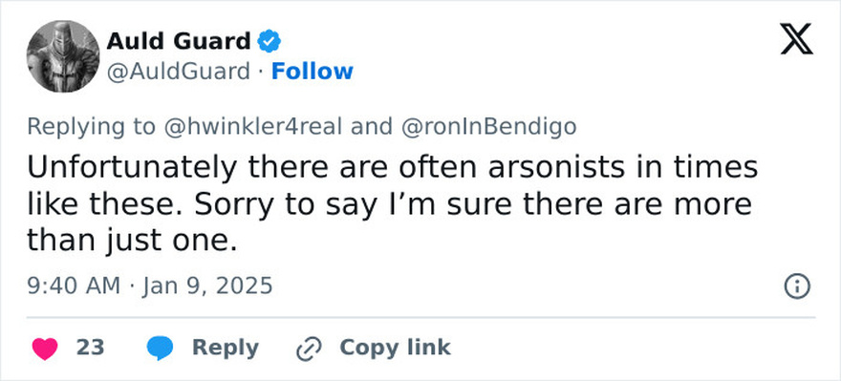Follow the @AuldGuard account

(x=313, y=72)
